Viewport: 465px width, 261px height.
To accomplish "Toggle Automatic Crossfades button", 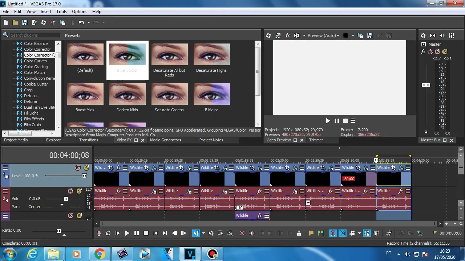I will click(343, 233).
